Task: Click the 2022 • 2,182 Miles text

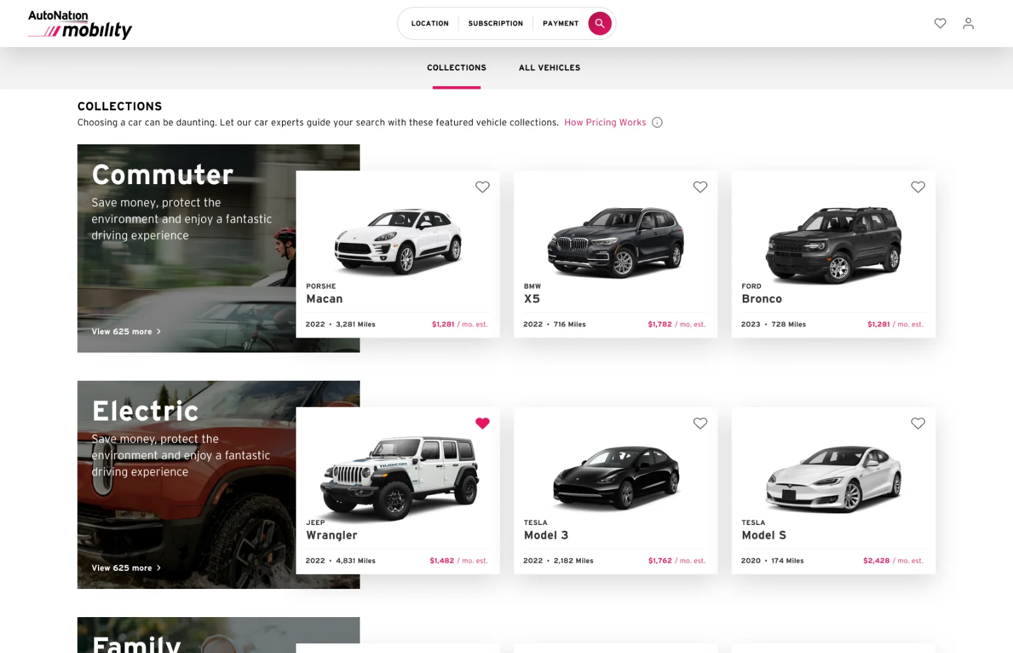Action: 558,561
